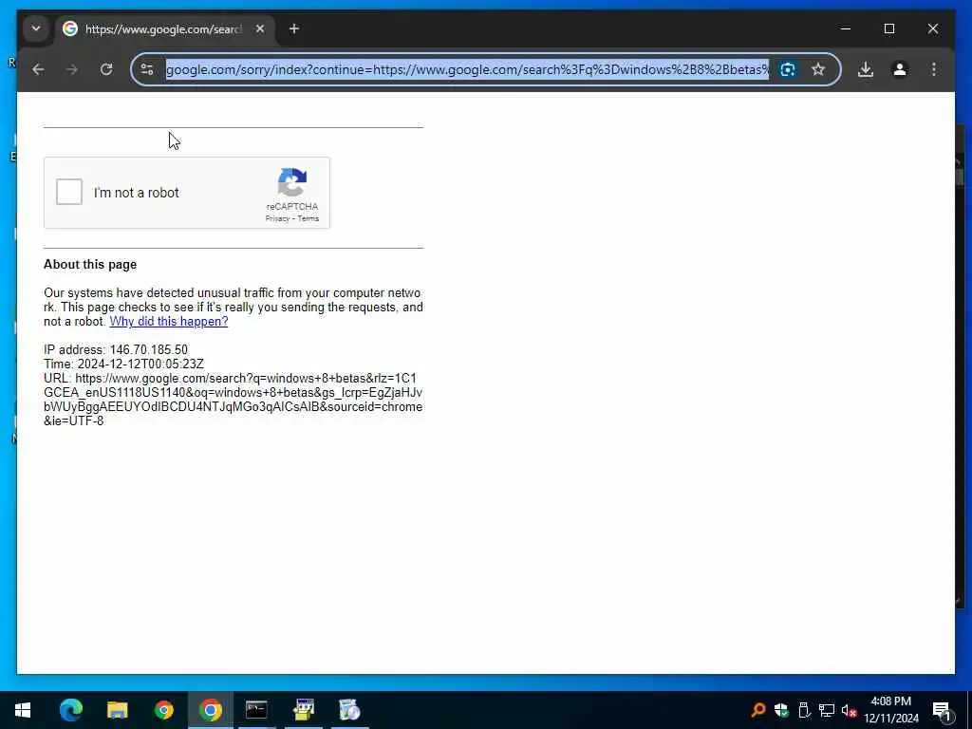Minimize the Chrome window

pos(846,28)
